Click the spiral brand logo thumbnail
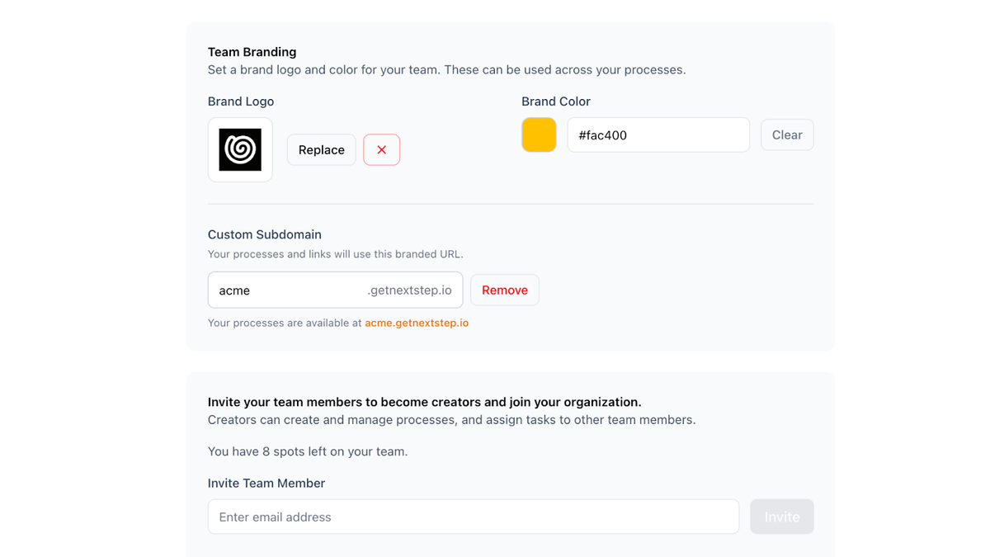 pyautogui.click(x=240, y=149)
